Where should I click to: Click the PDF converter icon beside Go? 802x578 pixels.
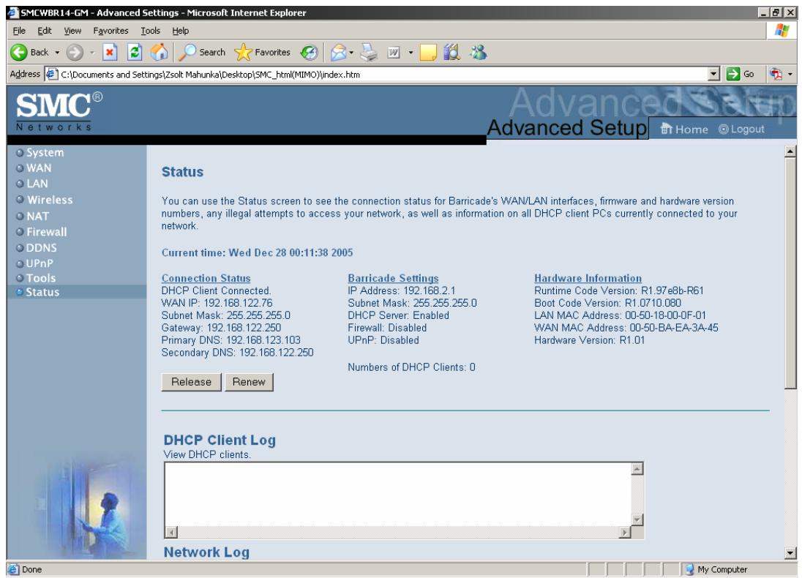point(776,74)
